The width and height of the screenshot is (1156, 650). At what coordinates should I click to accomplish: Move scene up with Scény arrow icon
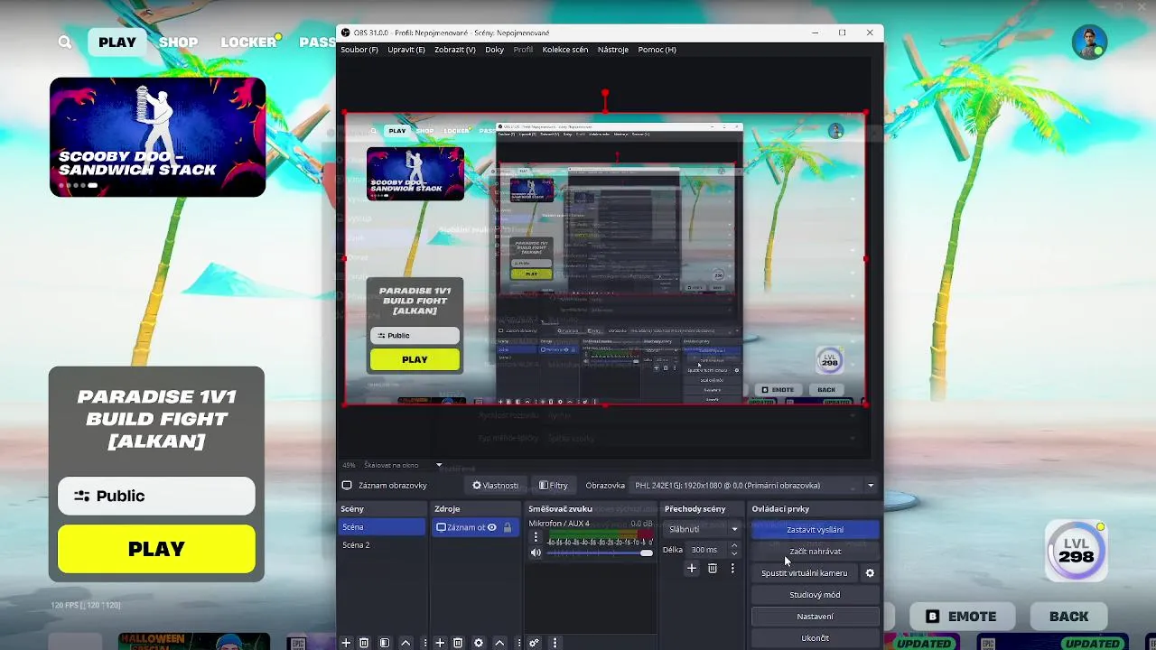[x=406, y=643]
